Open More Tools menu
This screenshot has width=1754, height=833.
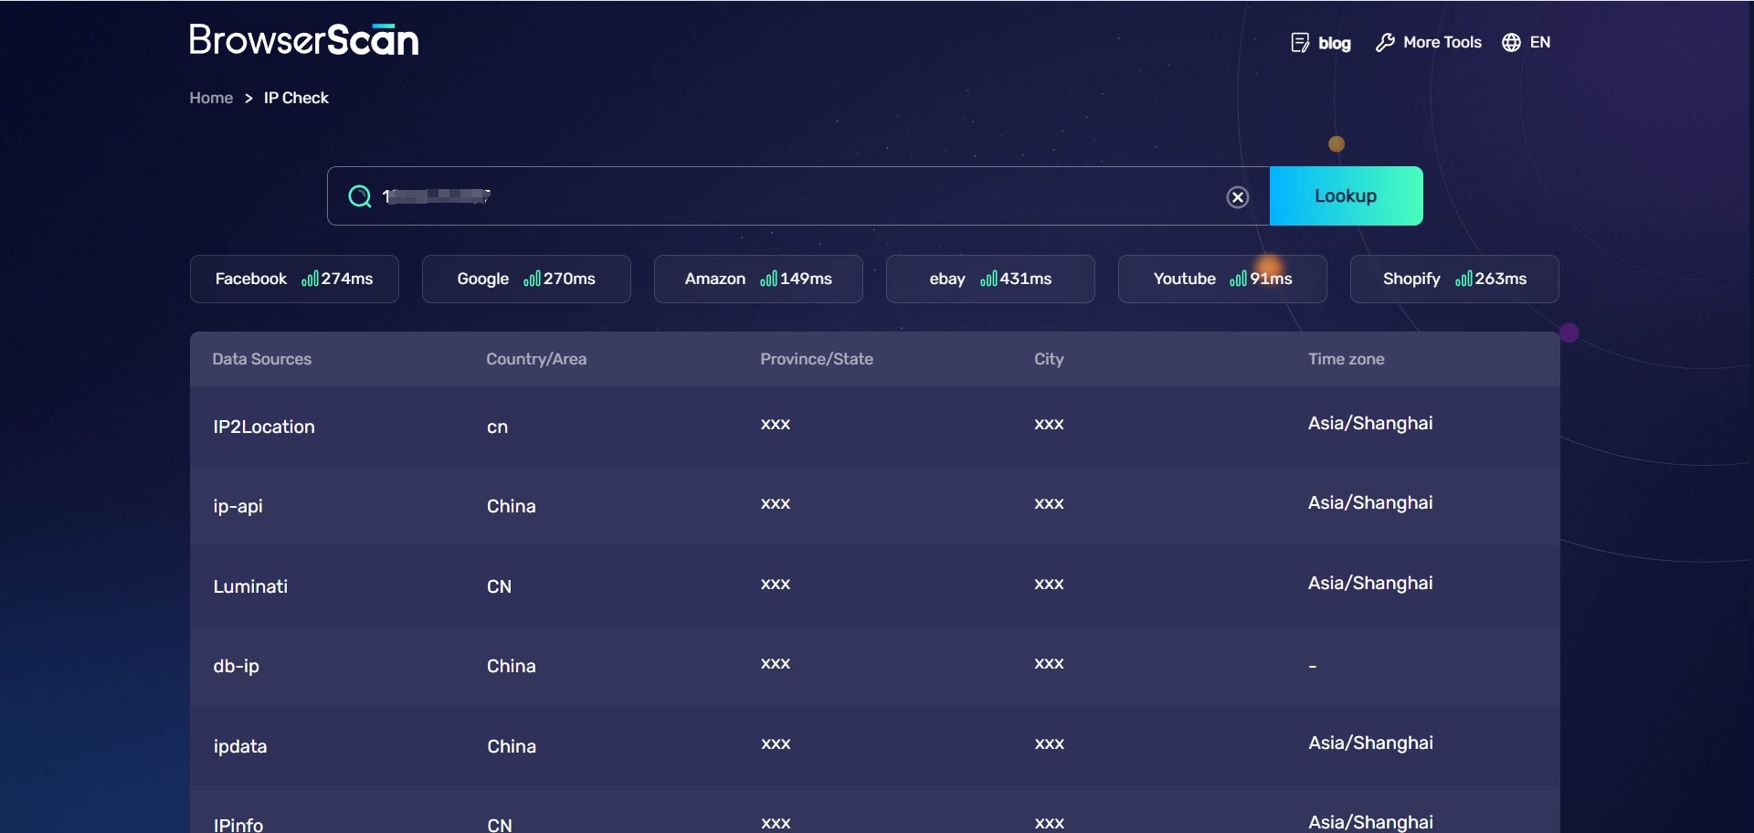[x=1442, y=42]
